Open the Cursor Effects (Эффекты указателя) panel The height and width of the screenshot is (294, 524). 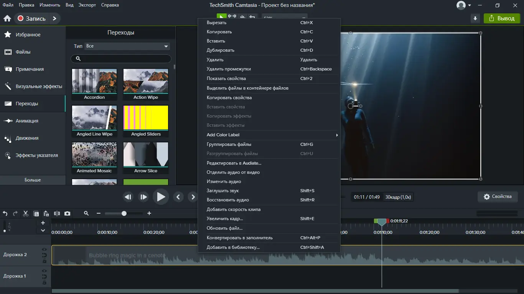coord(36,155)
